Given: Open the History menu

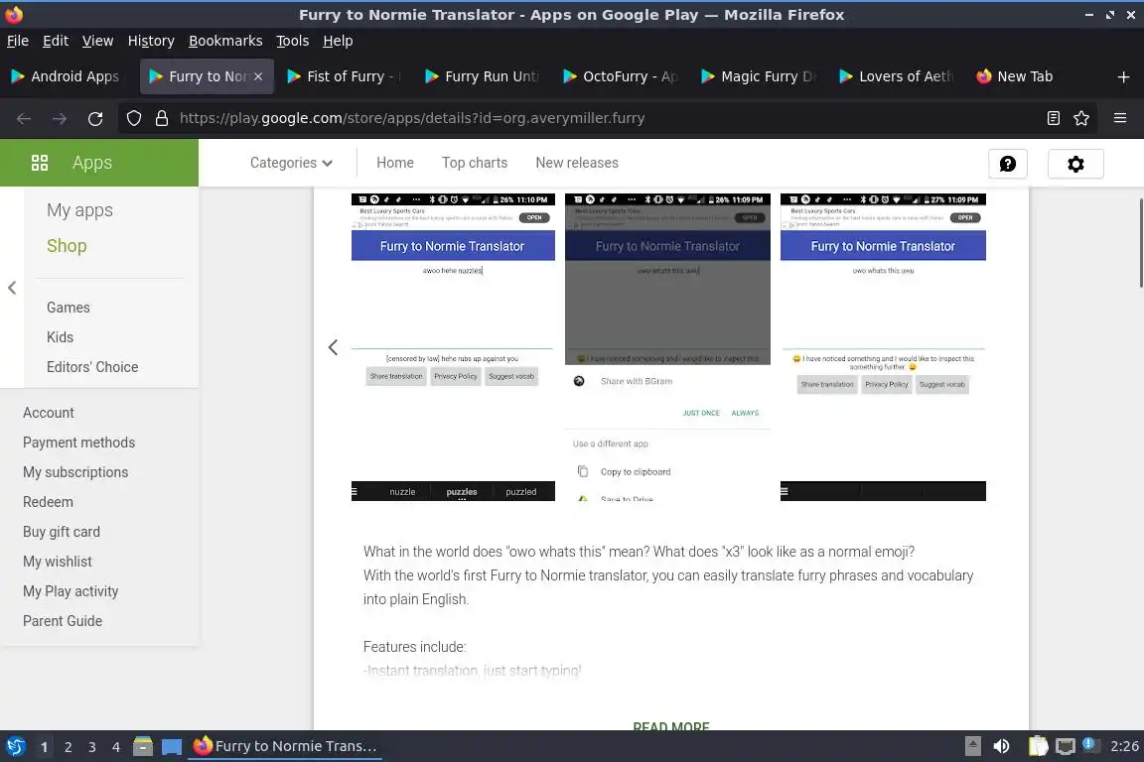Looking at the screenshot, I should coord(151,41).
